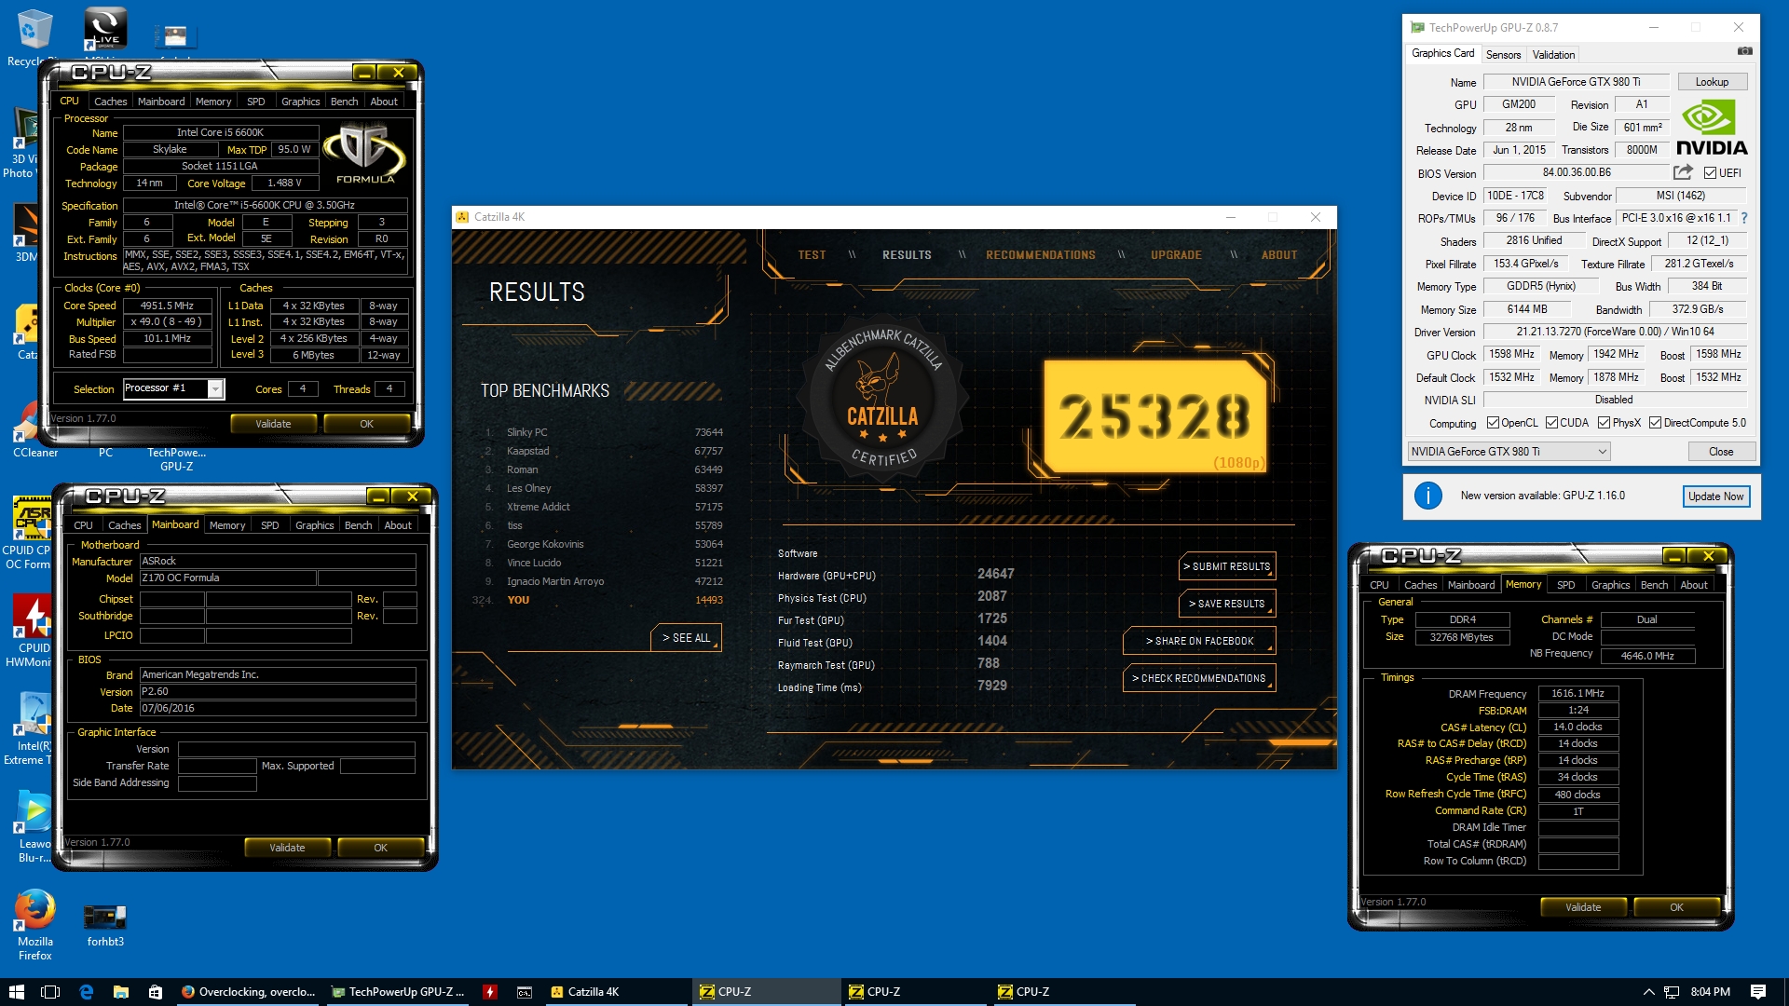Image resolution: width=1789 pixels, height=1006 pixels.
Task: Launch Microsoft Edge from the taskbar
Action: [86, 992]
